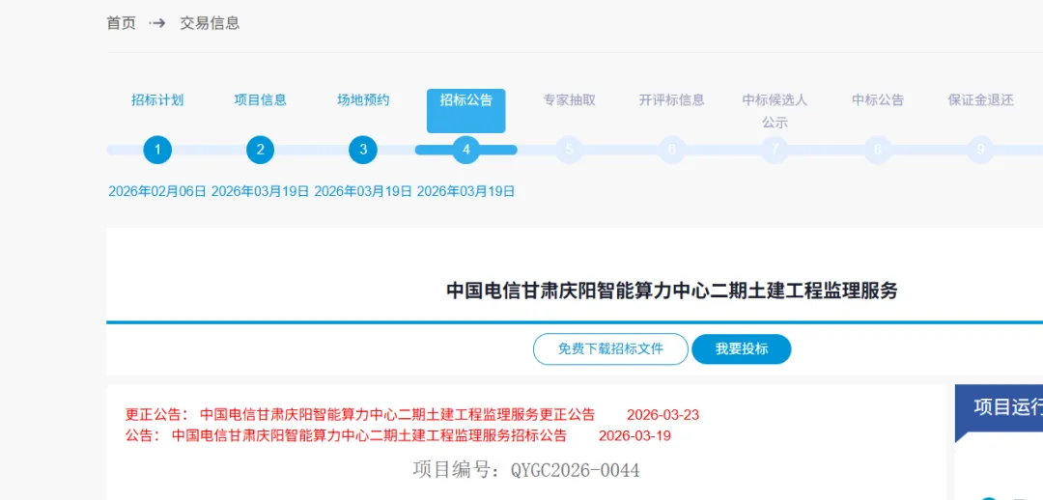
Task: Click faded step circle number 9
Action: [x=980, y=150]
